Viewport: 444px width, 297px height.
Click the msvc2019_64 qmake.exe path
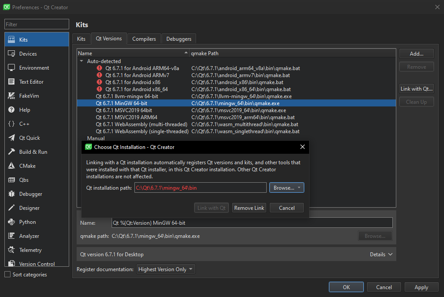[x=239, y=110]
